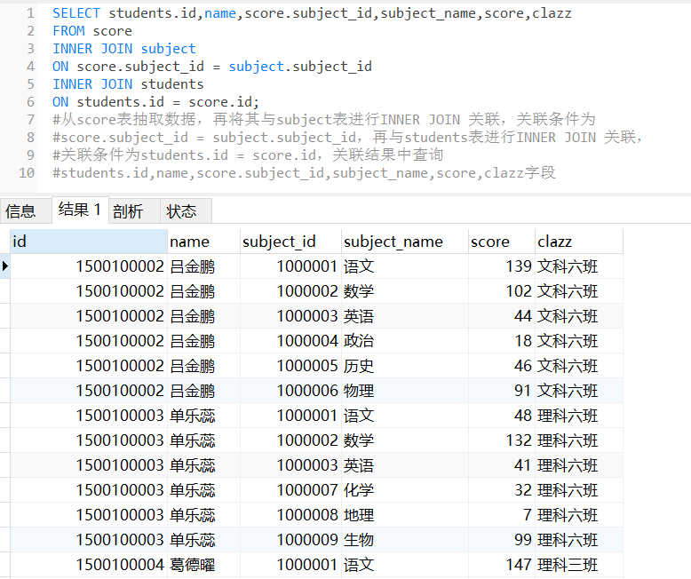Viewport: 691px width, 579px height.
Task: Select score cell with value 48
Action: [502, 416]
